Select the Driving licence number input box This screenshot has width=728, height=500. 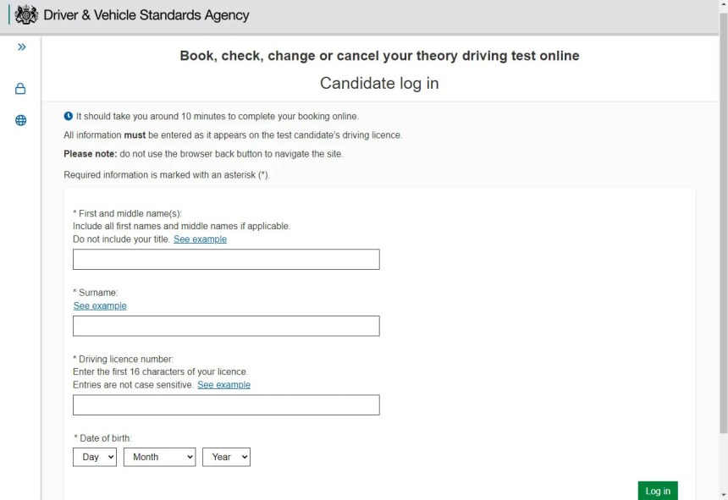point(226,405)
